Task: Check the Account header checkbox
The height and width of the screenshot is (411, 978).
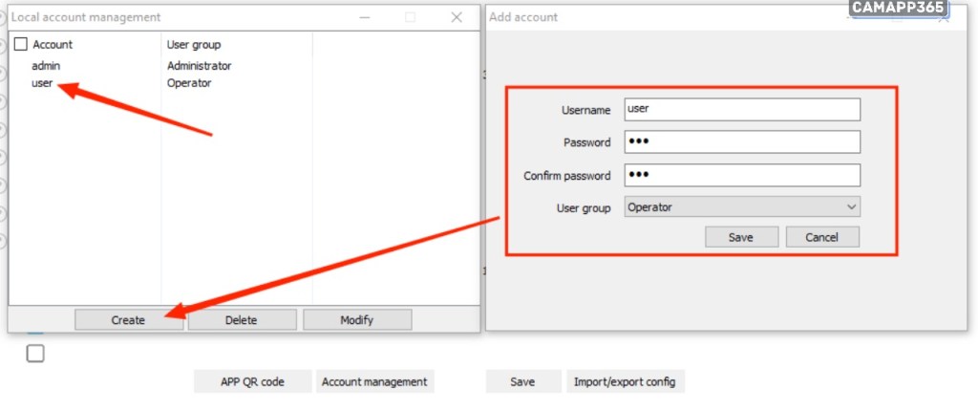Action: coord(21,44)
